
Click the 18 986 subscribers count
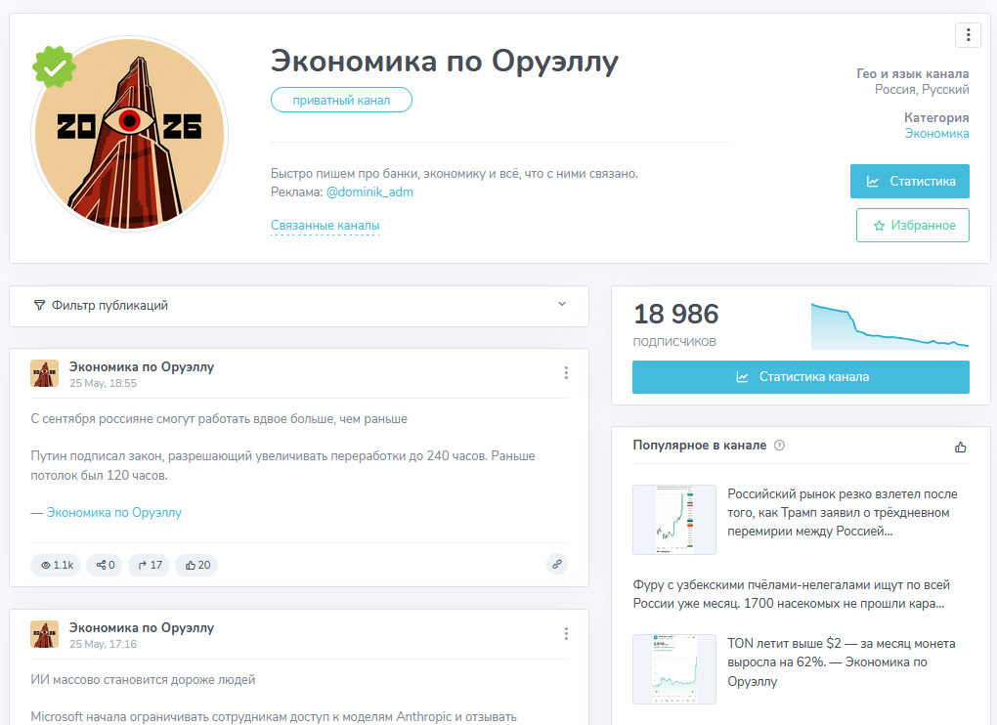(675, 314)
